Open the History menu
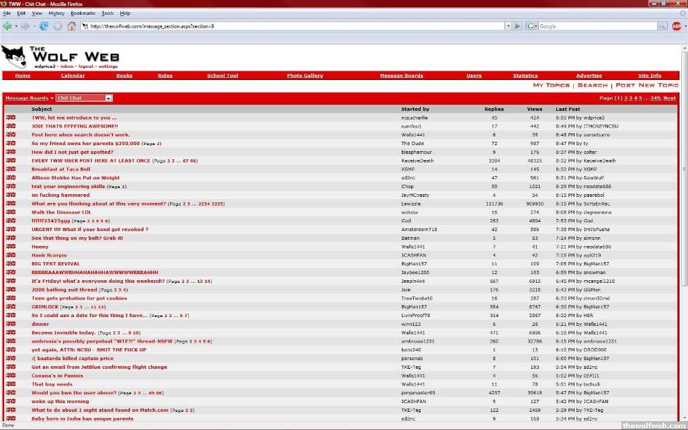Viewport: 688px width, 430px height. point(56,13)
